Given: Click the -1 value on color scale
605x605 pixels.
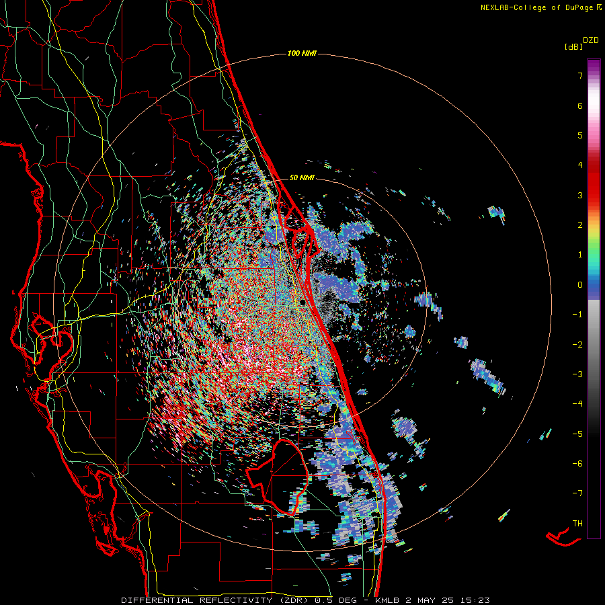Looking at the screenshot, I should click(577, 315).
